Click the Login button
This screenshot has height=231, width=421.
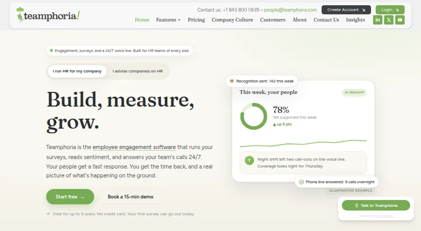point(390,9)
